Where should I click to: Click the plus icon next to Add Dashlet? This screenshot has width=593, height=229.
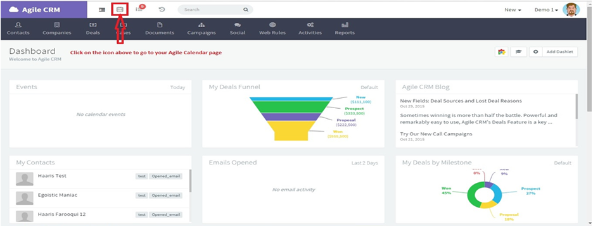tap(536, 52)
